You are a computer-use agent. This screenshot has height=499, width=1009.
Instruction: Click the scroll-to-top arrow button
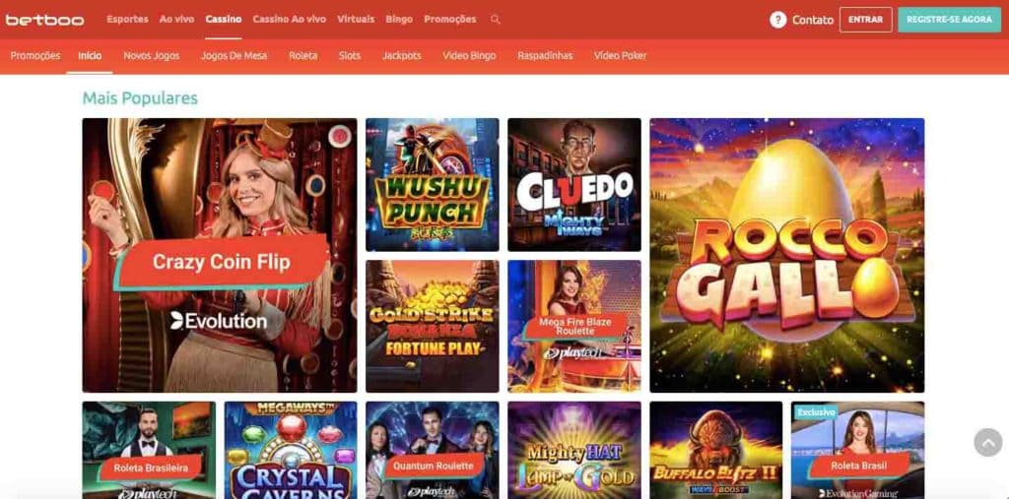(987, 443)
